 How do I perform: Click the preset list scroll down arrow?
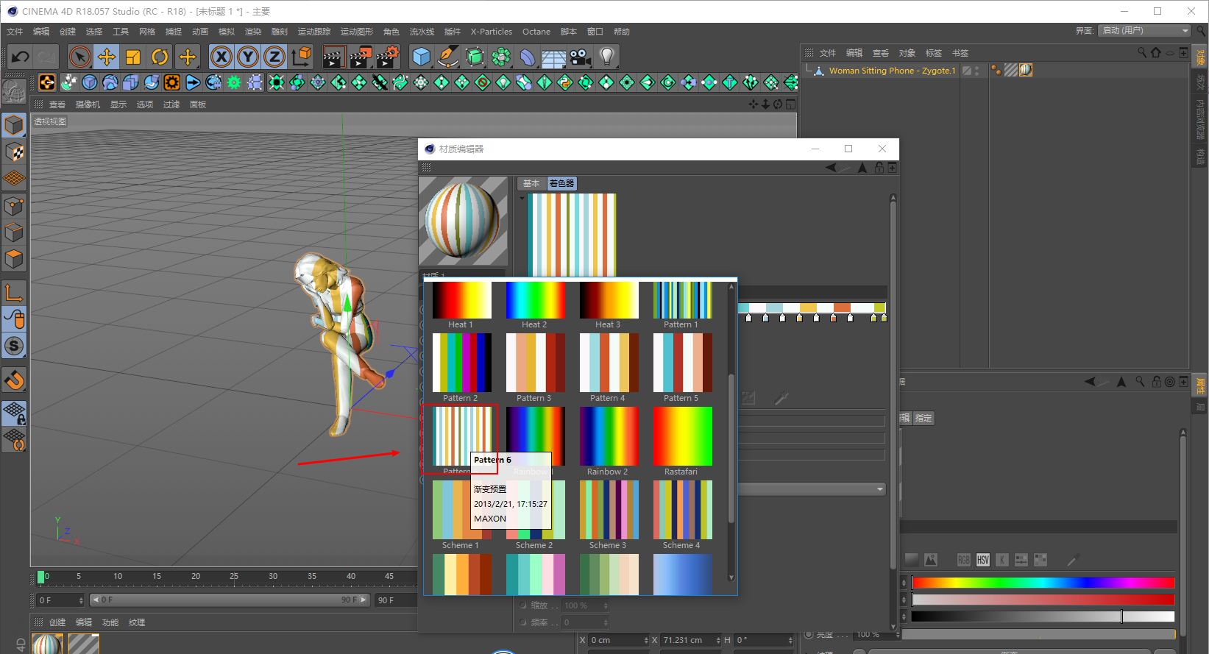click(731, 577)
